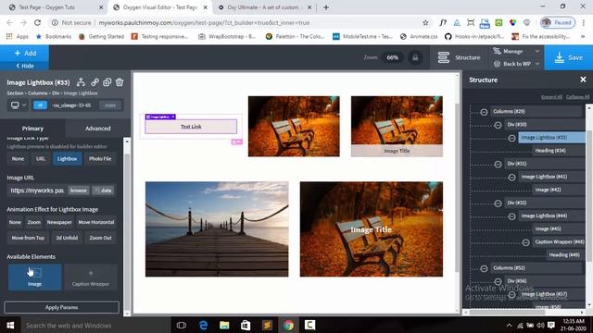Select Heading (#34) in structure tree

click(559, 151)
